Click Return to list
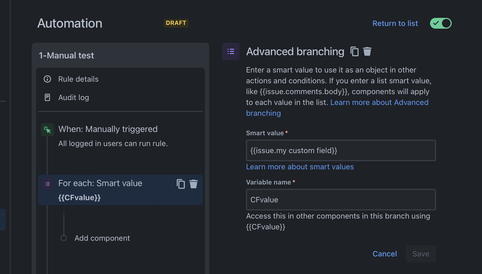482x274 pixels. point(395,23)
